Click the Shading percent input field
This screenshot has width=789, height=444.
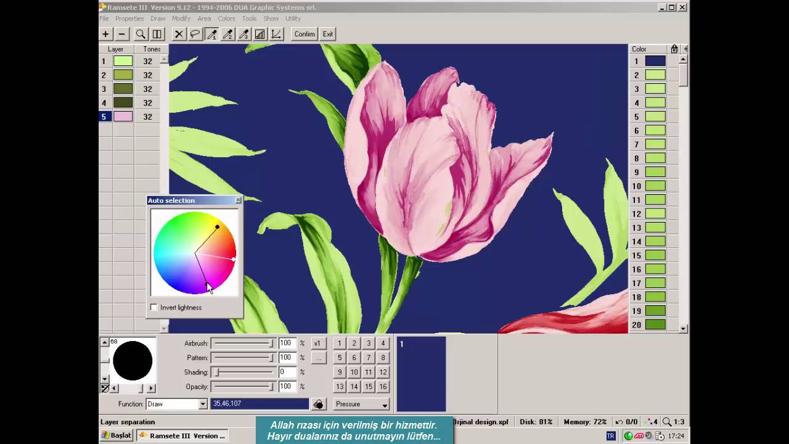tap(287, 372)
